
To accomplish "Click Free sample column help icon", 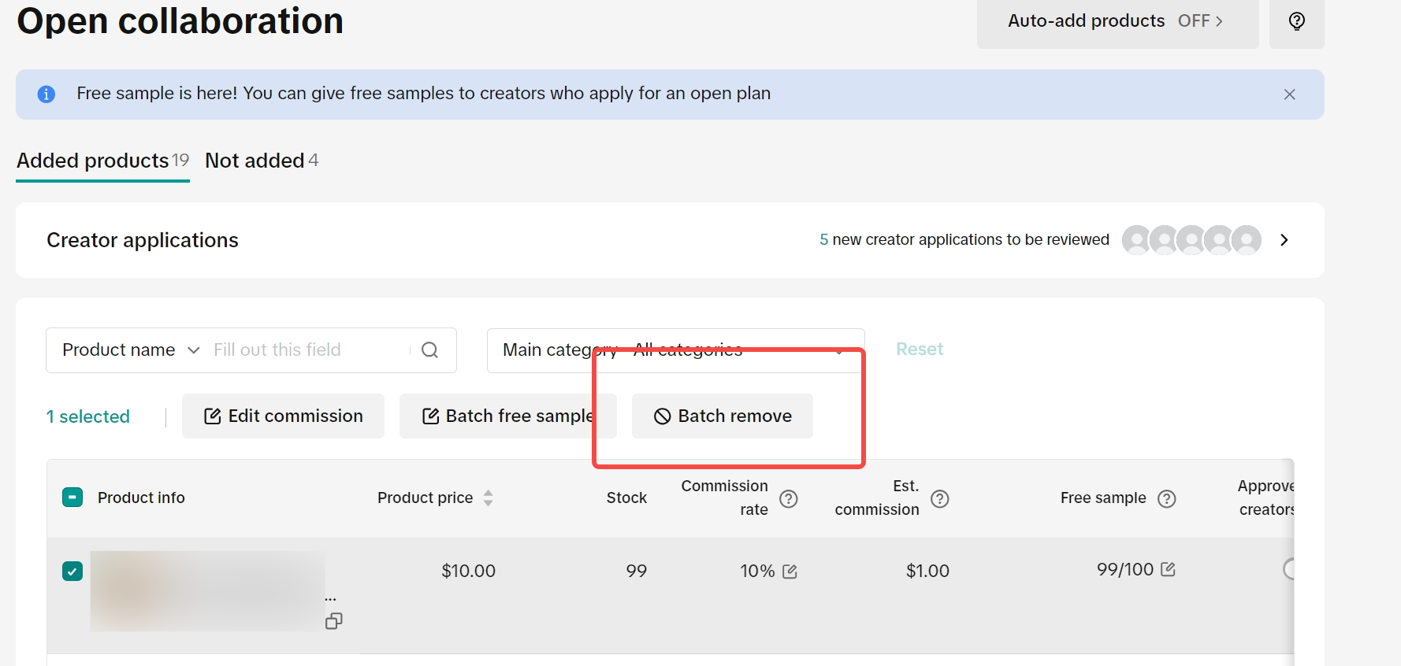I will 1166,498.
